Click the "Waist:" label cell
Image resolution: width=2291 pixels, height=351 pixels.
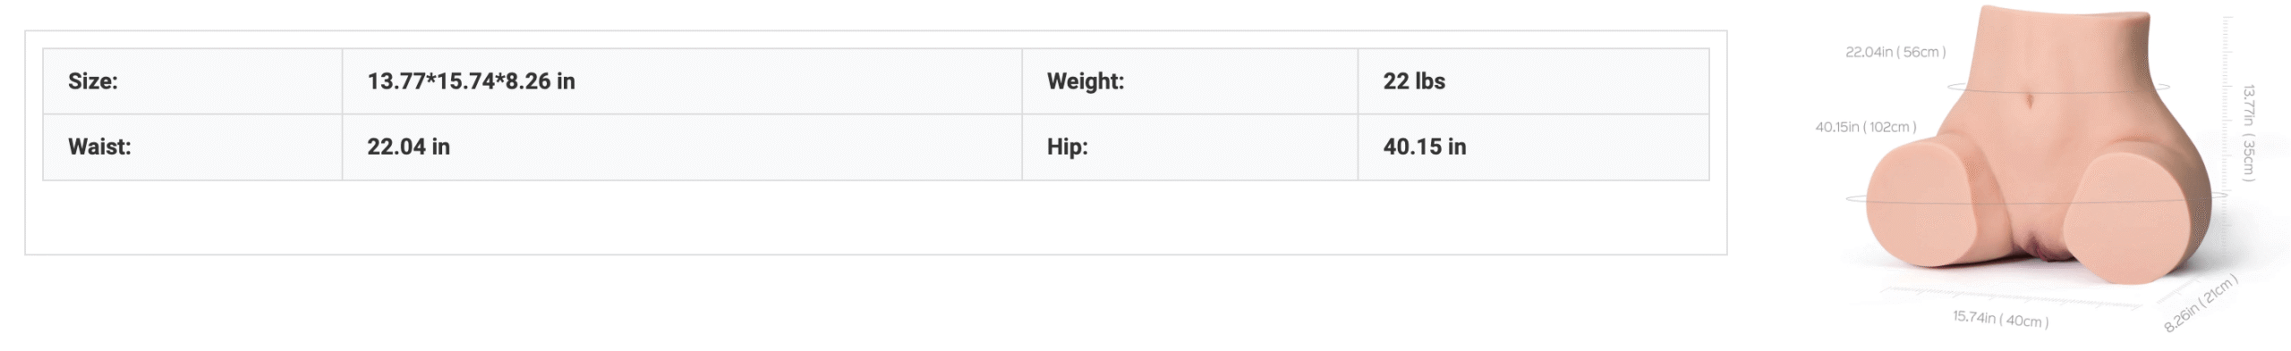[192, 147]
